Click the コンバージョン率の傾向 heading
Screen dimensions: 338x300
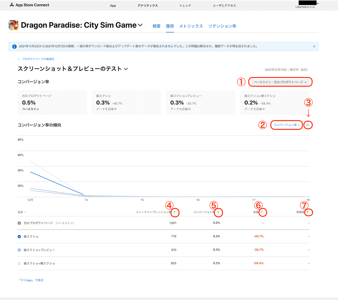tap(39, 125)
